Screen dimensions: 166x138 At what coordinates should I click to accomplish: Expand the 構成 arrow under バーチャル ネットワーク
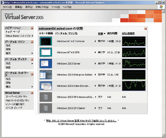point(32,87)
